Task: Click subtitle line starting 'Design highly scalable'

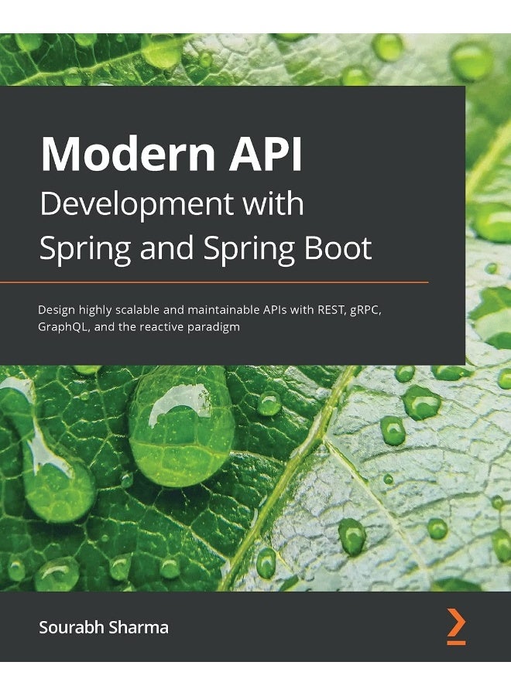Action: [210, 310]
